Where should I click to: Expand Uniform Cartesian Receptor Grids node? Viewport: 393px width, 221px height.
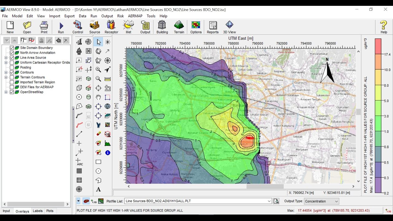coord(6,63)
